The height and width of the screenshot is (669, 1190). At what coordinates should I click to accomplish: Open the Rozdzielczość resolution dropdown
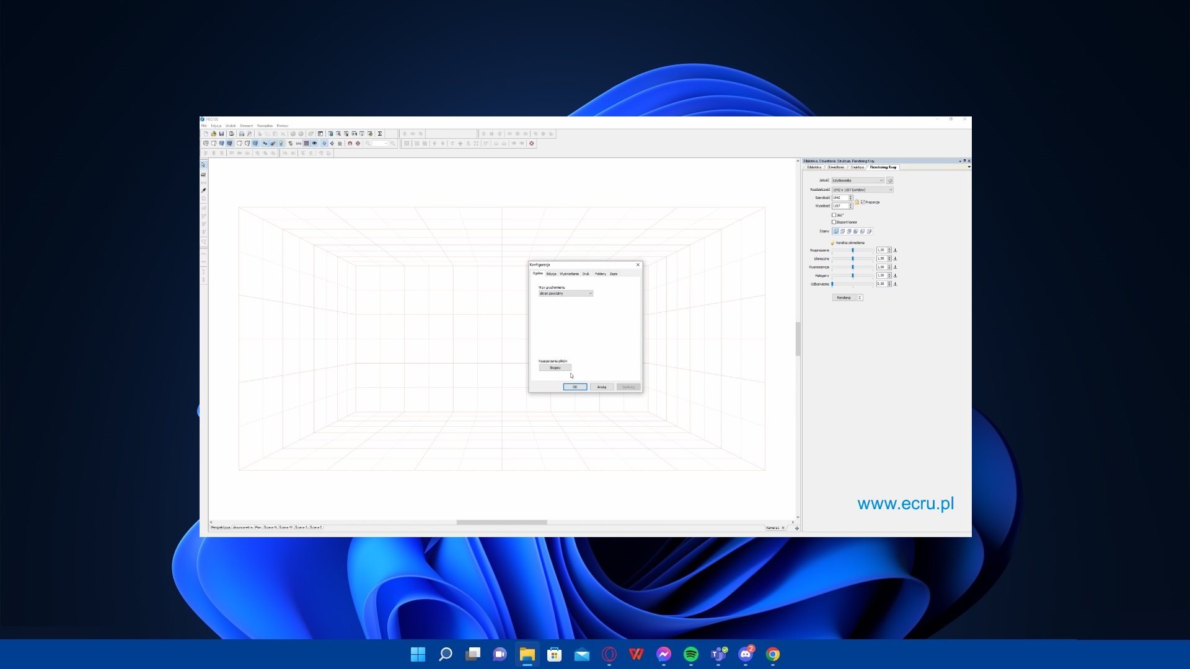point(862,190)
